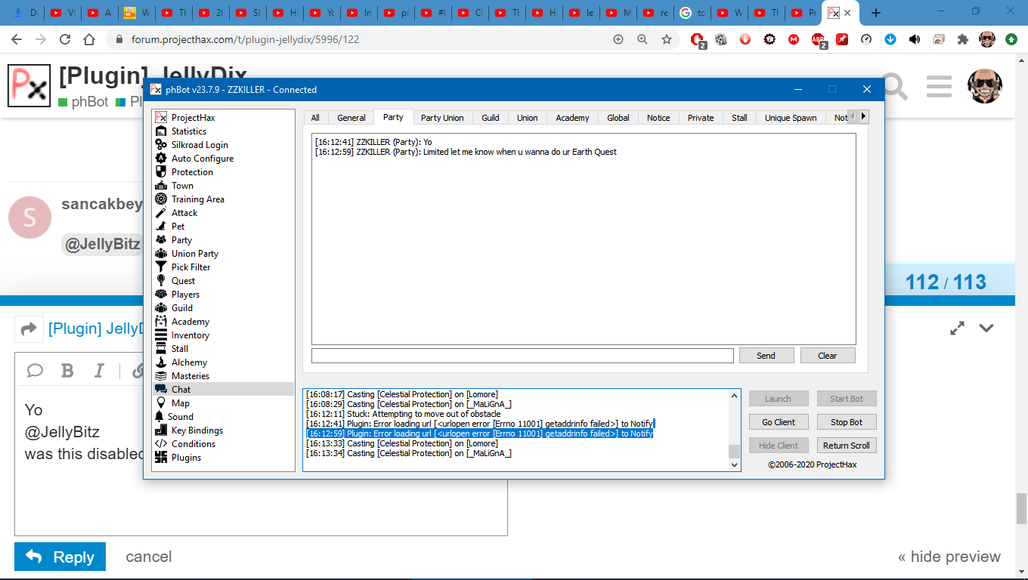The width and height of the screenshot is (1028, 580).
Task: Select the Protection shield icon
Action: 160,172
